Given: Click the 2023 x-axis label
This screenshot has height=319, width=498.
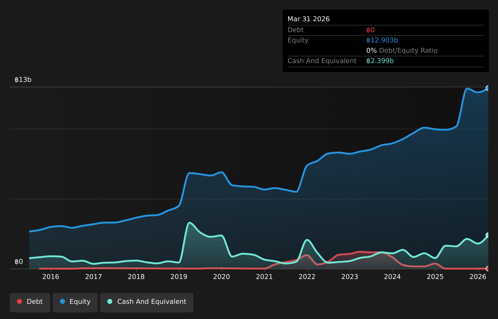Looking at the screenshot, I should click(x=350, y=277).
